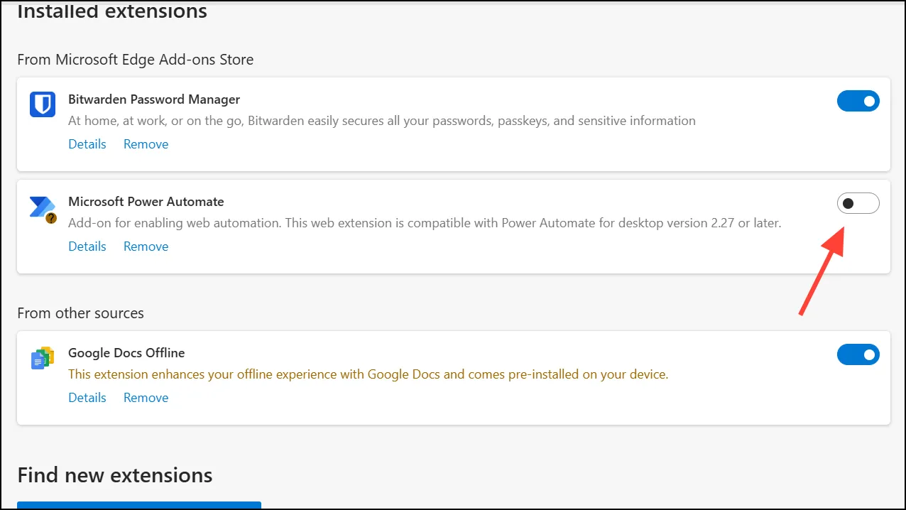The image size is (906, 510).
Task: Click the Google Docs Offline title
Action: click(x=126, y=353)
